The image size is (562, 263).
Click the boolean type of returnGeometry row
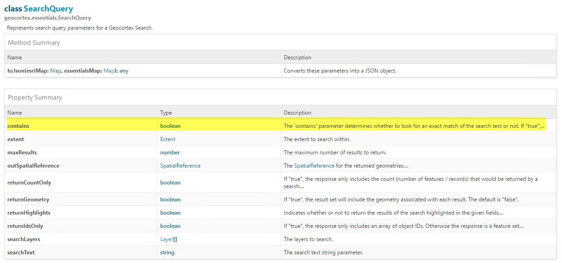170,200
